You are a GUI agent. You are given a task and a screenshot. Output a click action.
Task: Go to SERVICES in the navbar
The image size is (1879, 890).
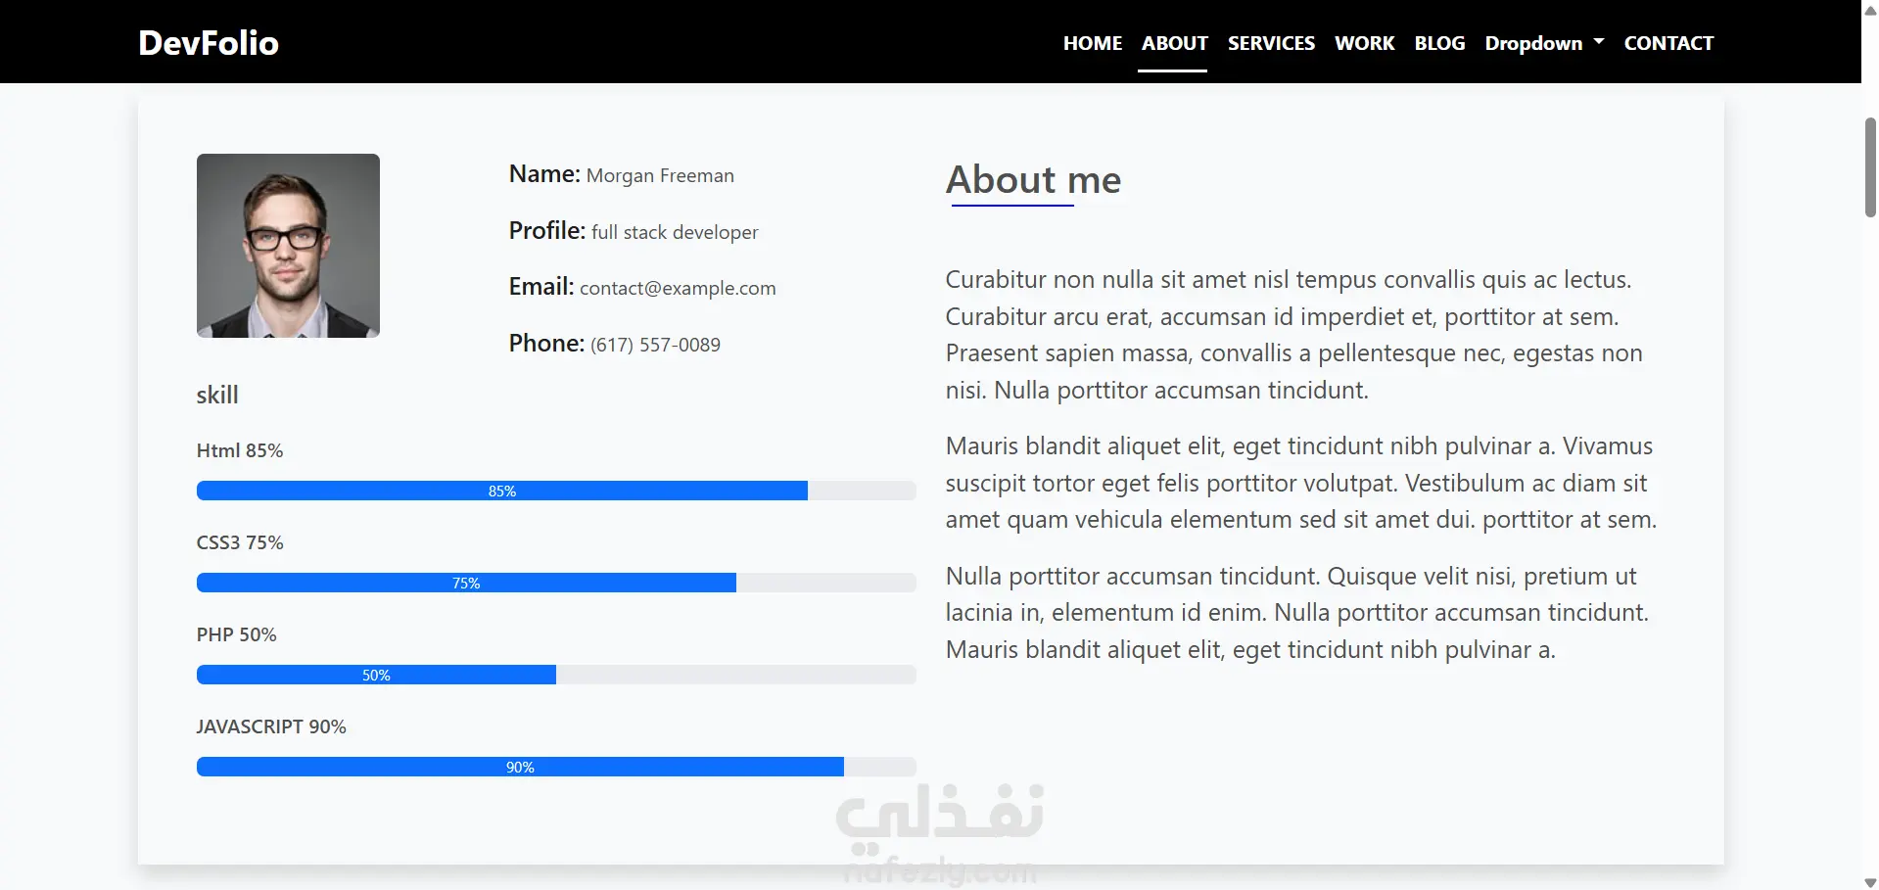pos(1271,43)
